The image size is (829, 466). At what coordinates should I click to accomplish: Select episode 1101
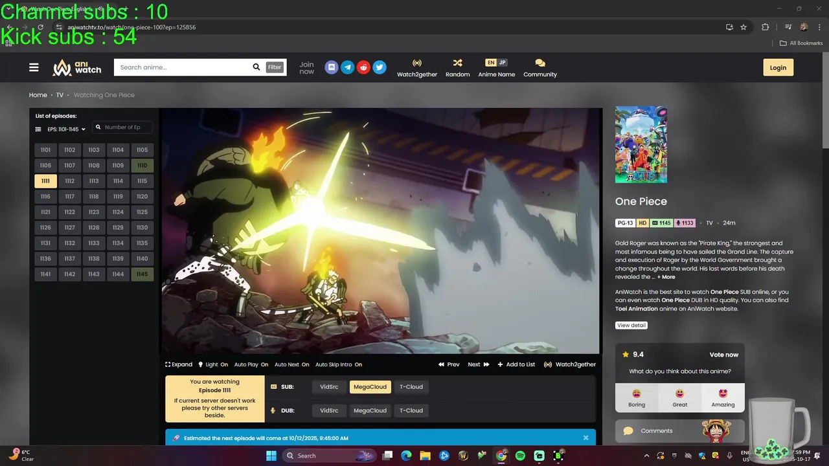click(x=45, y=150)
